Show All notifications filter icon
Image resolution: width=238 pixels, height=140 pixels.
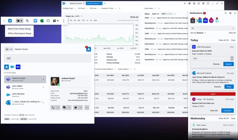193,20
